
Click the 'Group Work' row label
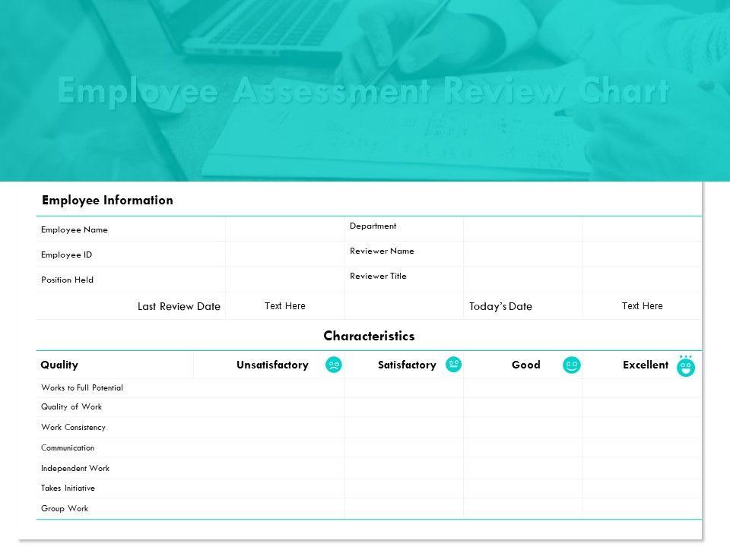click(x=65, y=508)
